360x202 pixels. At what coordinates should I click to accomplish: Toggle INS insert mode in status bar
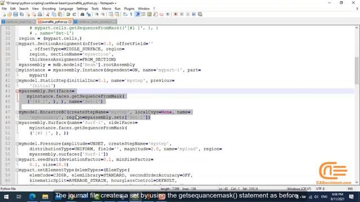350,189
